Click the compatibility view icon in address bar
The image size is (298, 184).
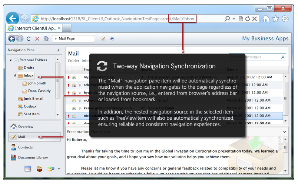(241, 19)
